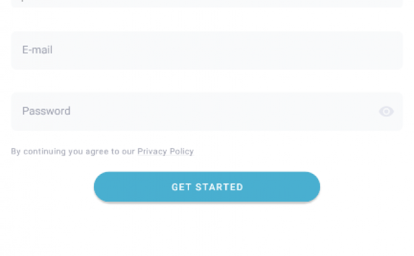
Task: Submit the form via the blue GET STARTED pill
Action: (x=207, y=187)
